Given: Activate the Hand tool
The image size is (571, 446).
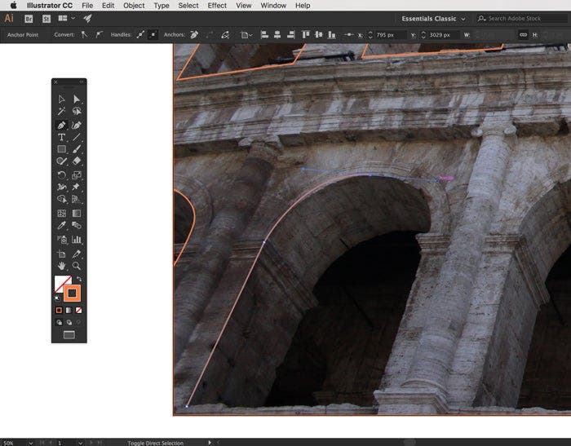Looking at the screenshot, I should point(61,266).
